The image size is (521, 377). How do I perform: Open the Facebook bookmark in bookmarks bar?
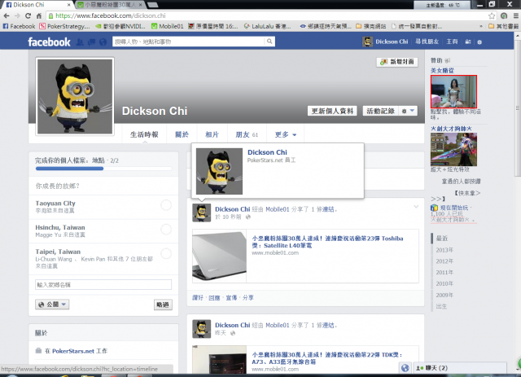19,26
